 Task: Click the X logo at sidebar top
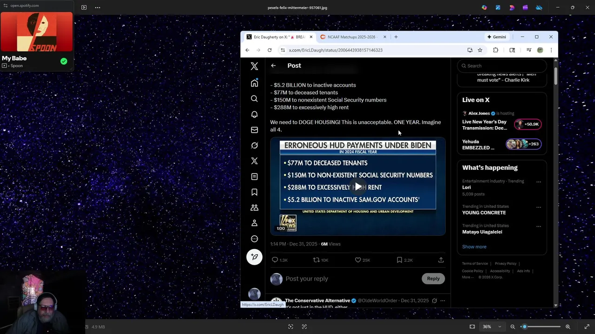point(254,66)
